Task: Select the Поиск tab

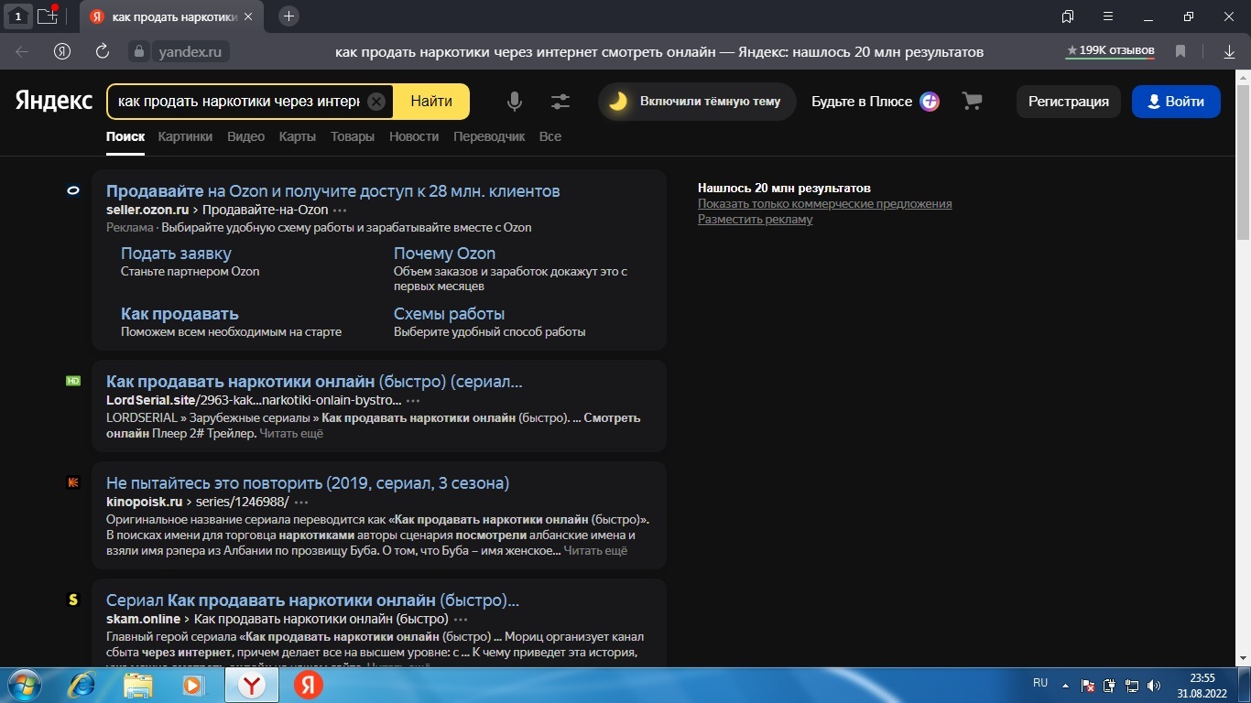Action: pos(125,136)
